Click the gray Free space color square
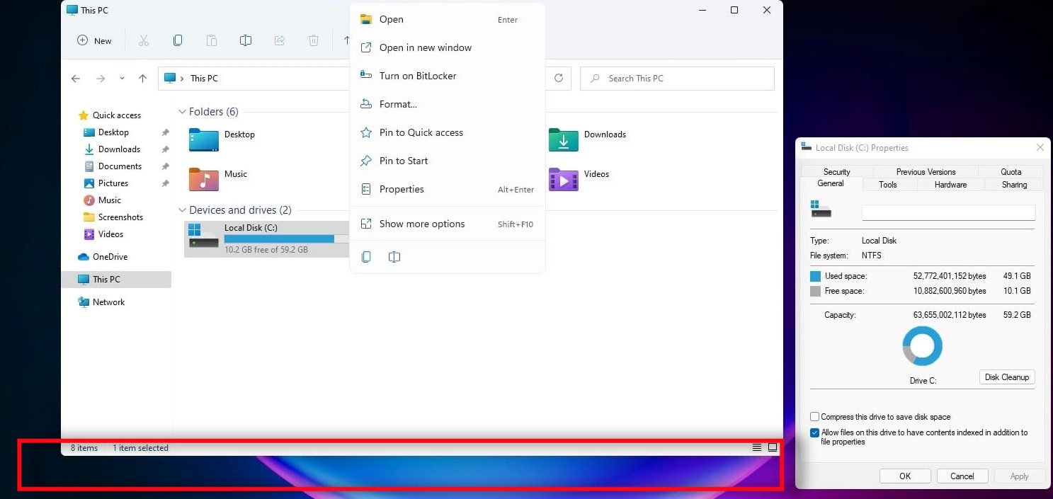The image size is (1053, 499). pos(815,291)
